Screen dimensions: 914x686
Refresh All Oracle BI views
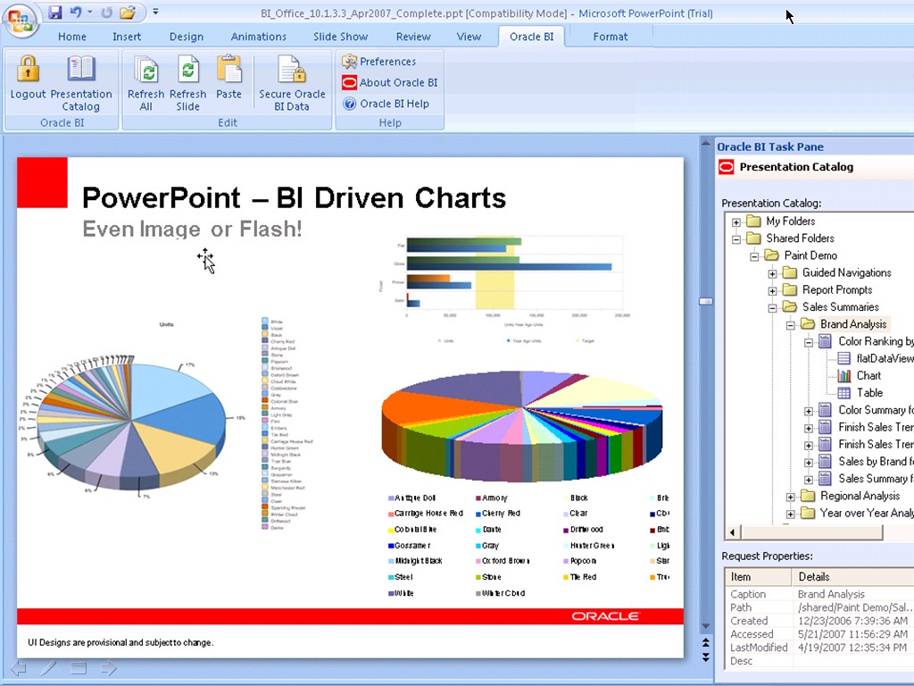tap(145, 83)
